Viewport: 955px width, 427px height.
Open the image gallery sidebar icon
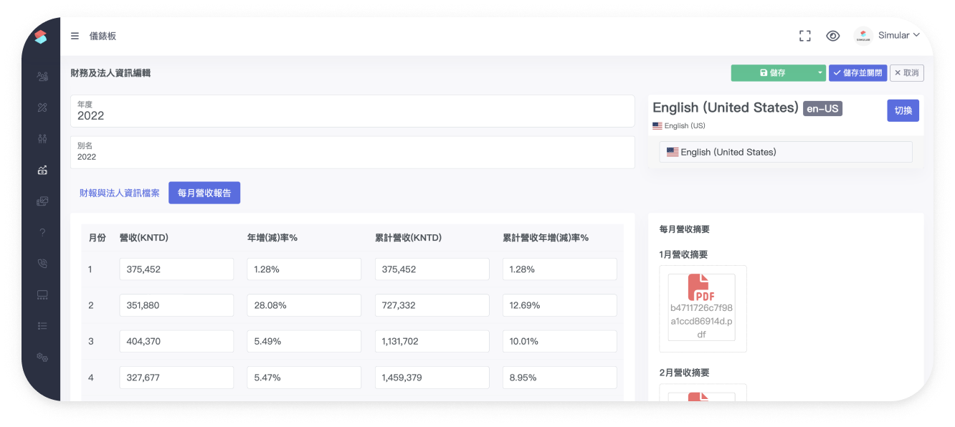(42, 201)
